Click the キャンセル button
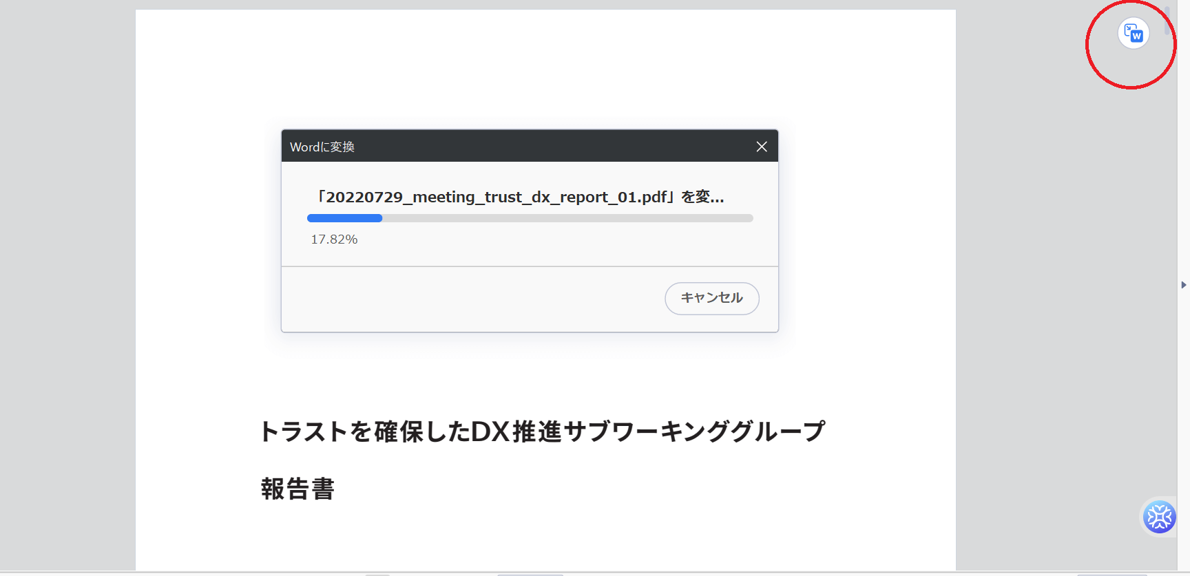 (x=712, y=299)
